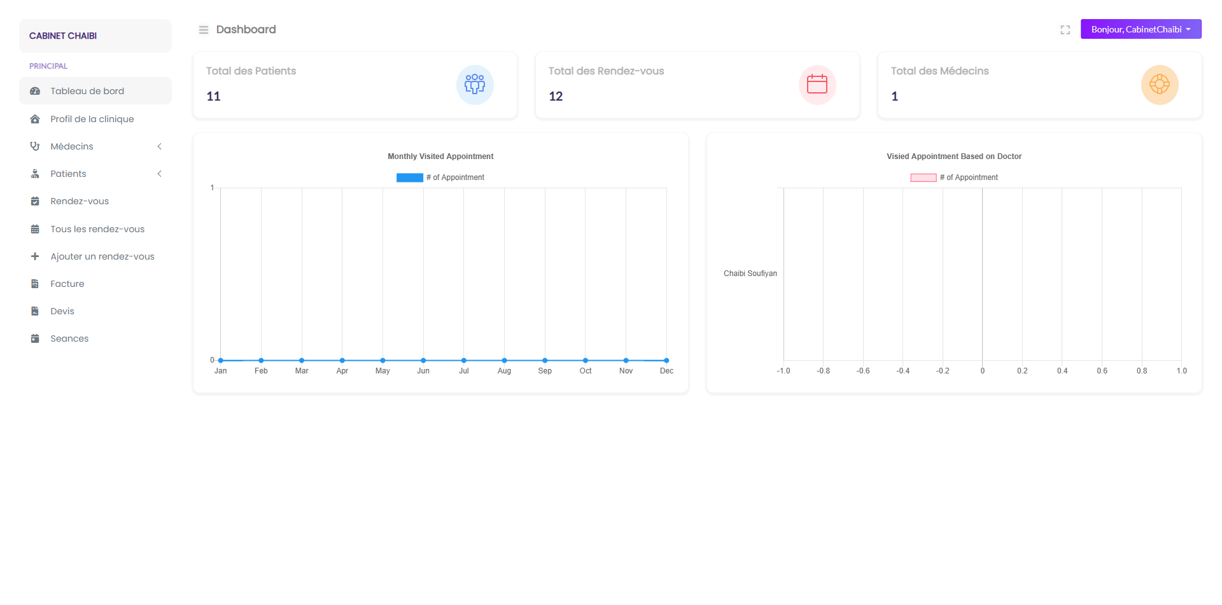Click the house icon beside Profil de la clinique
Screen dimensions: 1222x605
[35, 119]
